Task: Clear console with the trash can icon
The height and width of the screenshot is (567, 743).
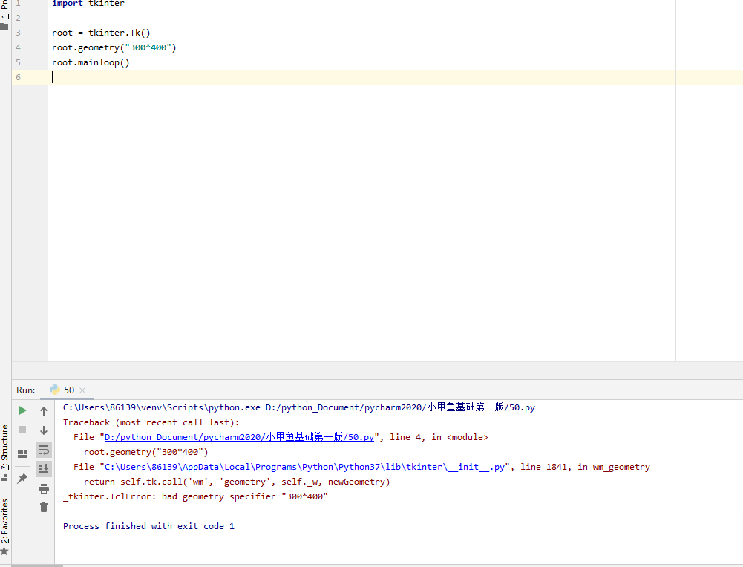Action: point(44,507)
